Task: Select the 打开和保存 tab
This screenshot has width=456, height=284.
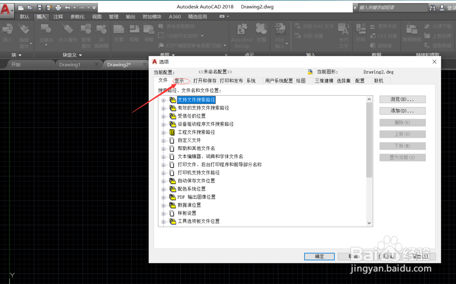Action: point(205,81)
